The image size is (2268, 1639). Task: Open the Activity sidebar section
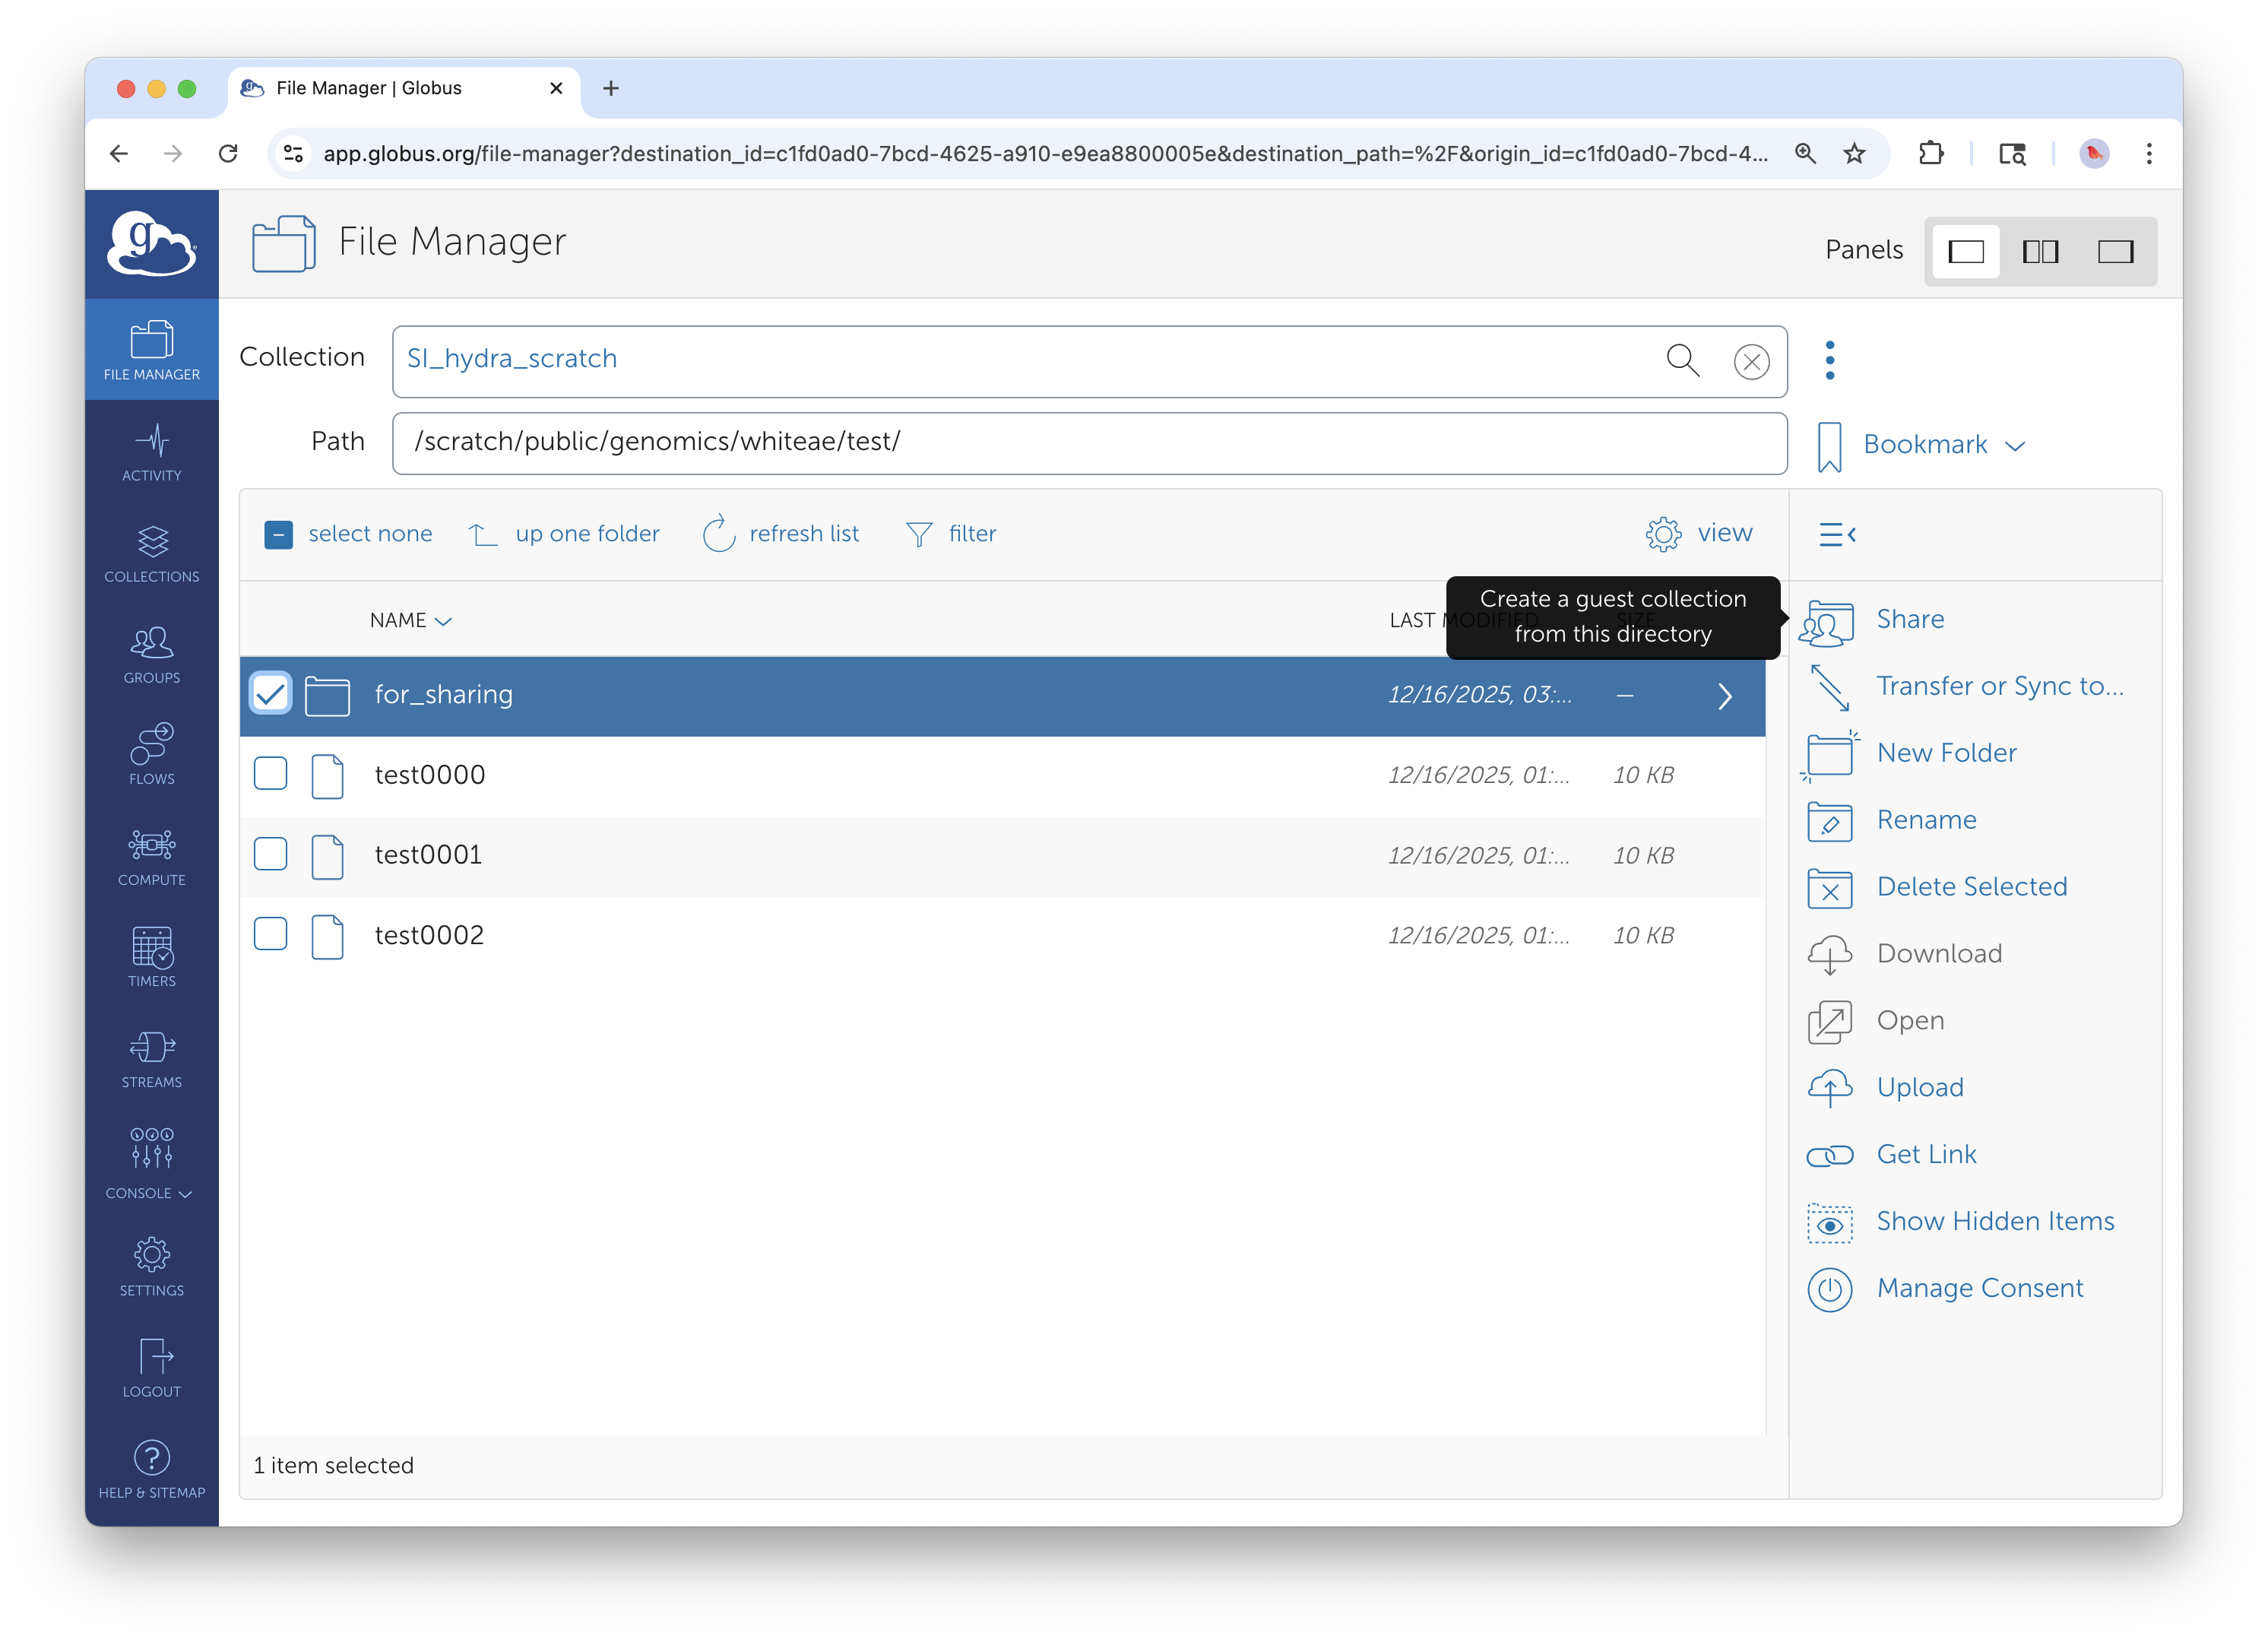click(x=152, y=452)
